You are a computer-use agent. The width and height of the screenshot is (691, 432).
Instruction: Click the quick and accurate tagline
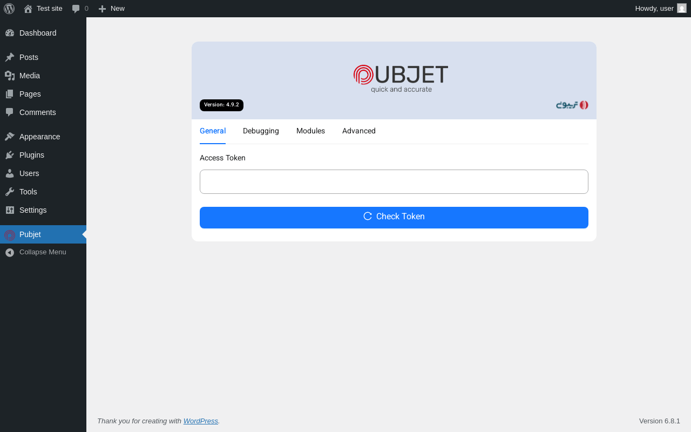click(401, 90)
